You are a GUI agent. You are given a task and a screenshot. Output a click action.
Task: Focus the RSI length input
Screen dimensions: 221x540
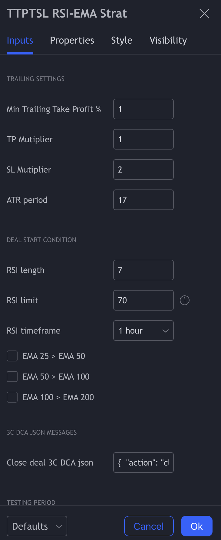(x=143, y=270)
